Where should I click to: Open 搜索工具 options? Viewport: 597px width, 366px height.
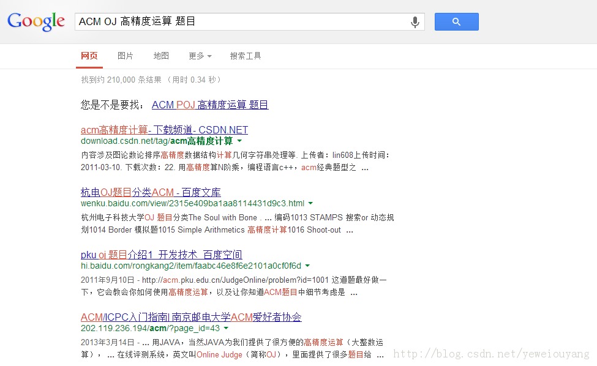(246, 56)
